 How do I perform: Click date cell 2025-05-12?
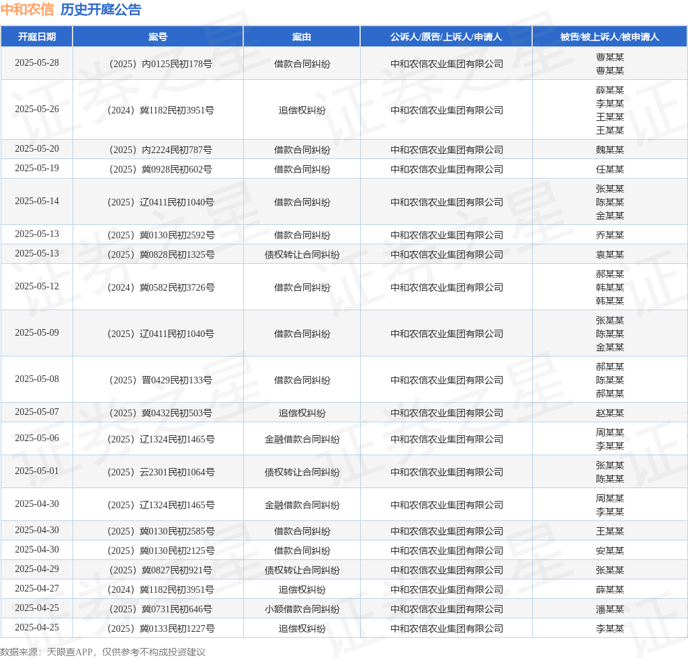click(x=37, y=286)
